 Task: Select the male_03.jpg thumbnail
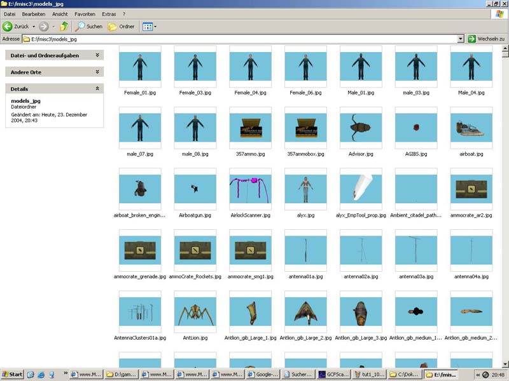point(416,67)
